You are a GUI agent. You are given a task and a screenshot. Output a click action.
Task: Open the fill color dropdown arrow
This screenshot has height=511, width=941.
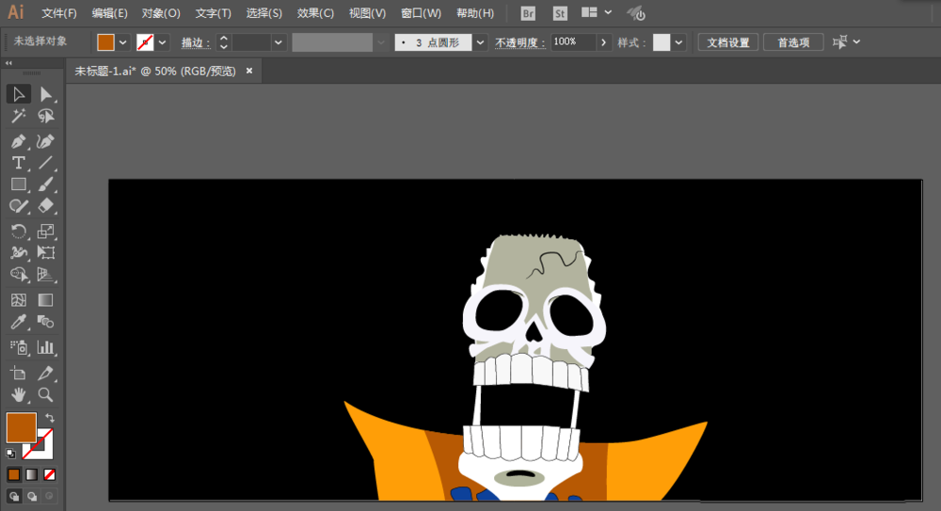point(122,42)
